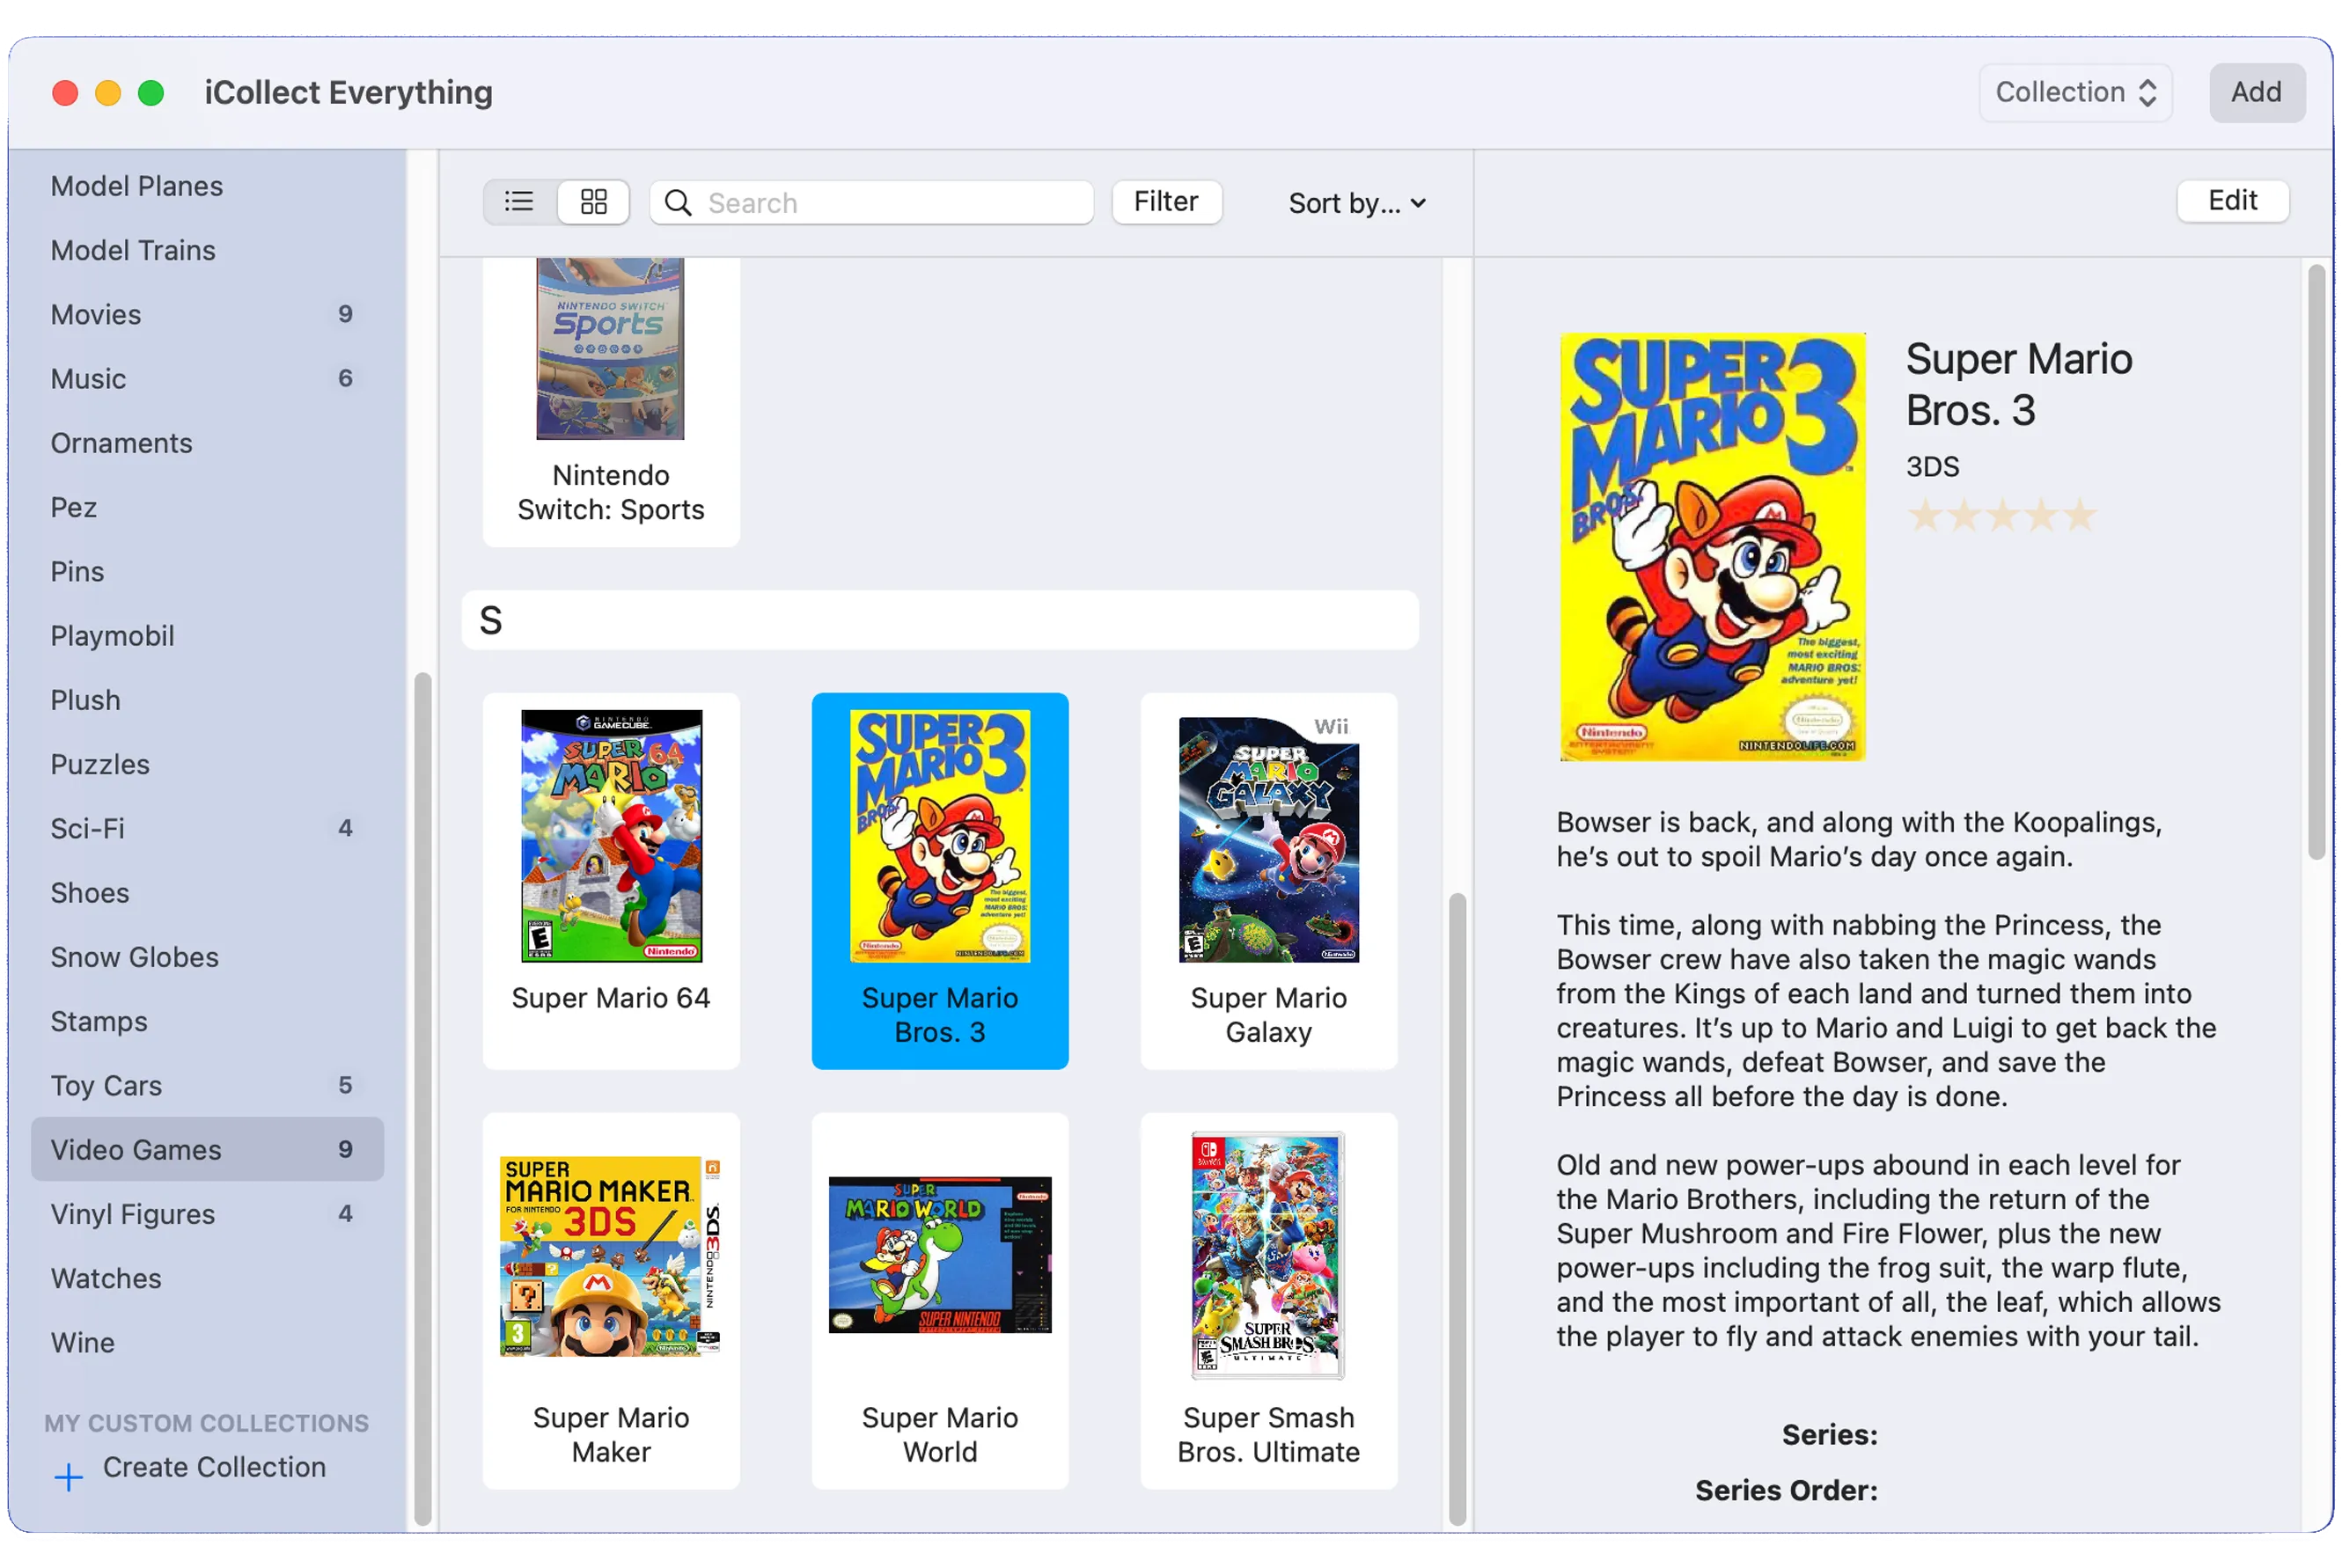Expand the Sort by menu
Image resolution: width=2342 pixels, height=1568 pixels.
click(x=1356, y=203)
